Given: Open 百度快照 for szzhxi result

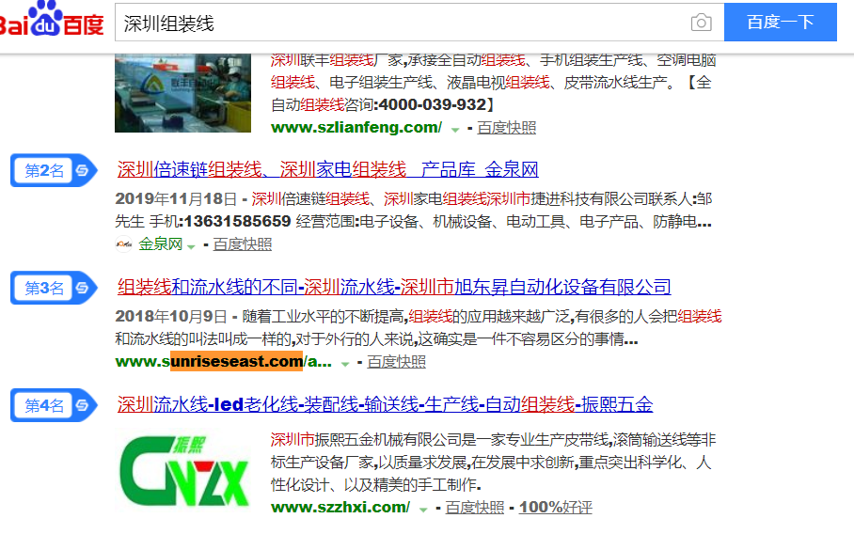Looking at the screenshot, I should (475, 508).
